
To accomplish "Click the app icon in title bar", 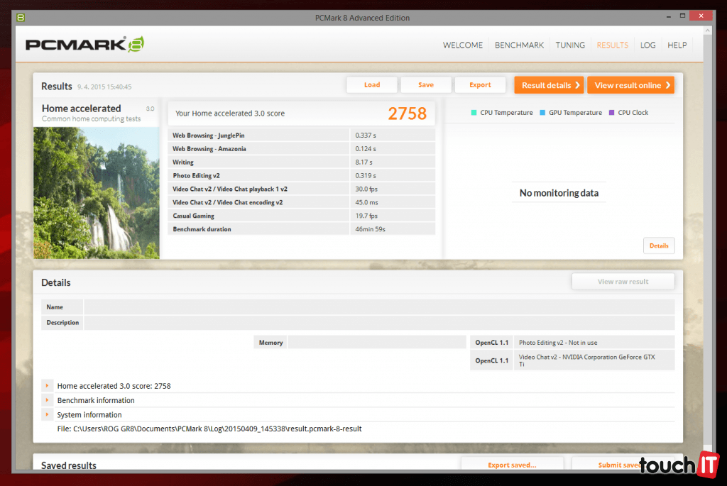I will (21, 17).
